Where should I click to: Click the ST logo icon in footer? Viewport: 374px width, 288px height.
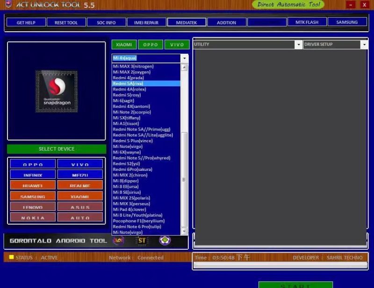(x=142, y=240)
